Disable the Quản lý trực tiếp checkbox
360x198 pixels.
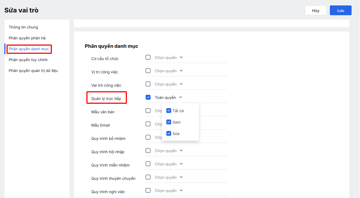[148, 97]
